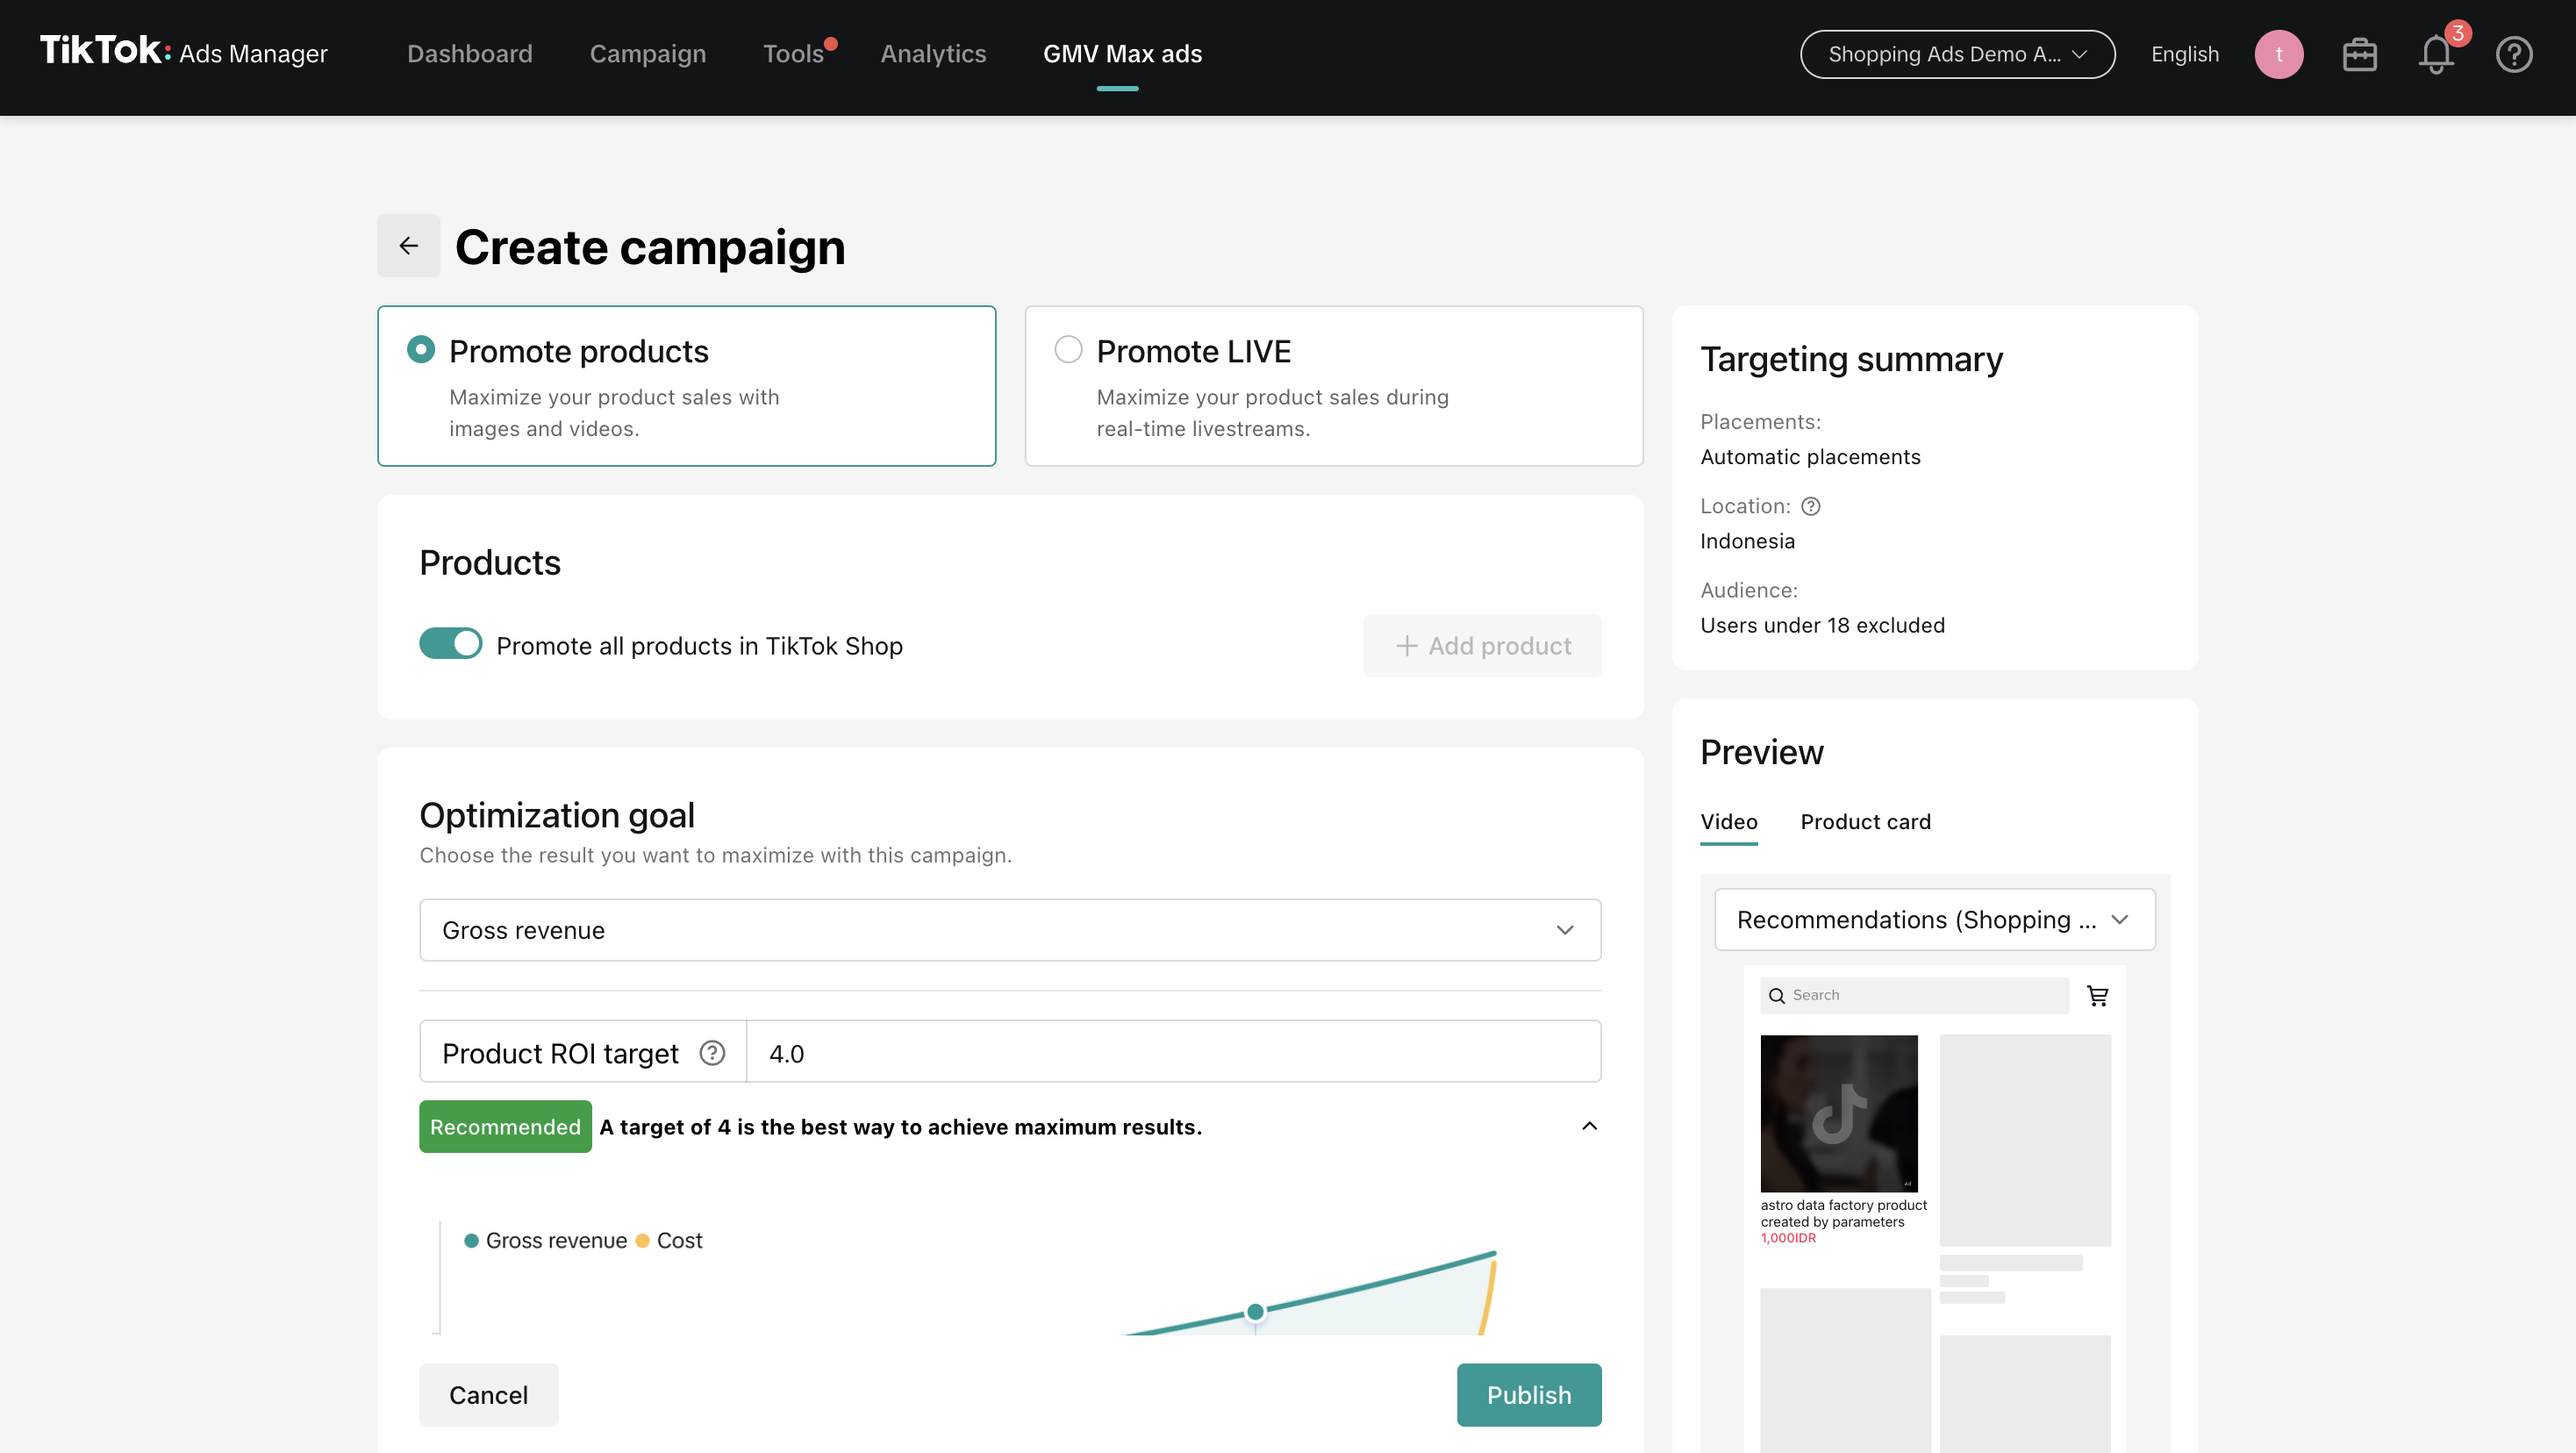Open the Gross revenue optimization goal dropdown

[1010, 930]
